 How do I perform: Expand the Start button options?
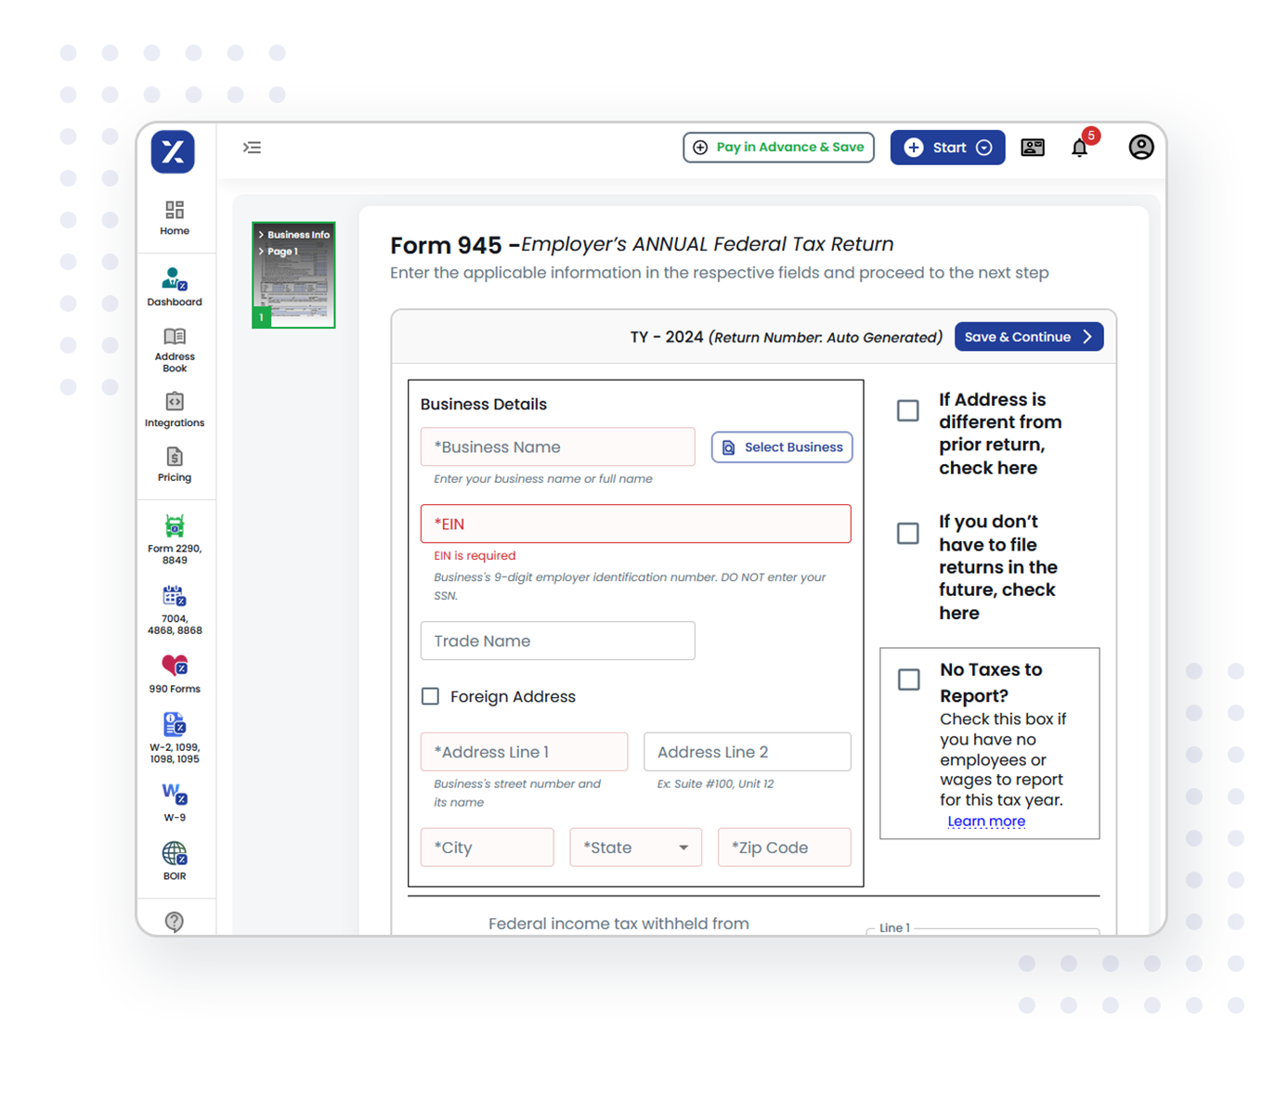click(x=983, y=147)
